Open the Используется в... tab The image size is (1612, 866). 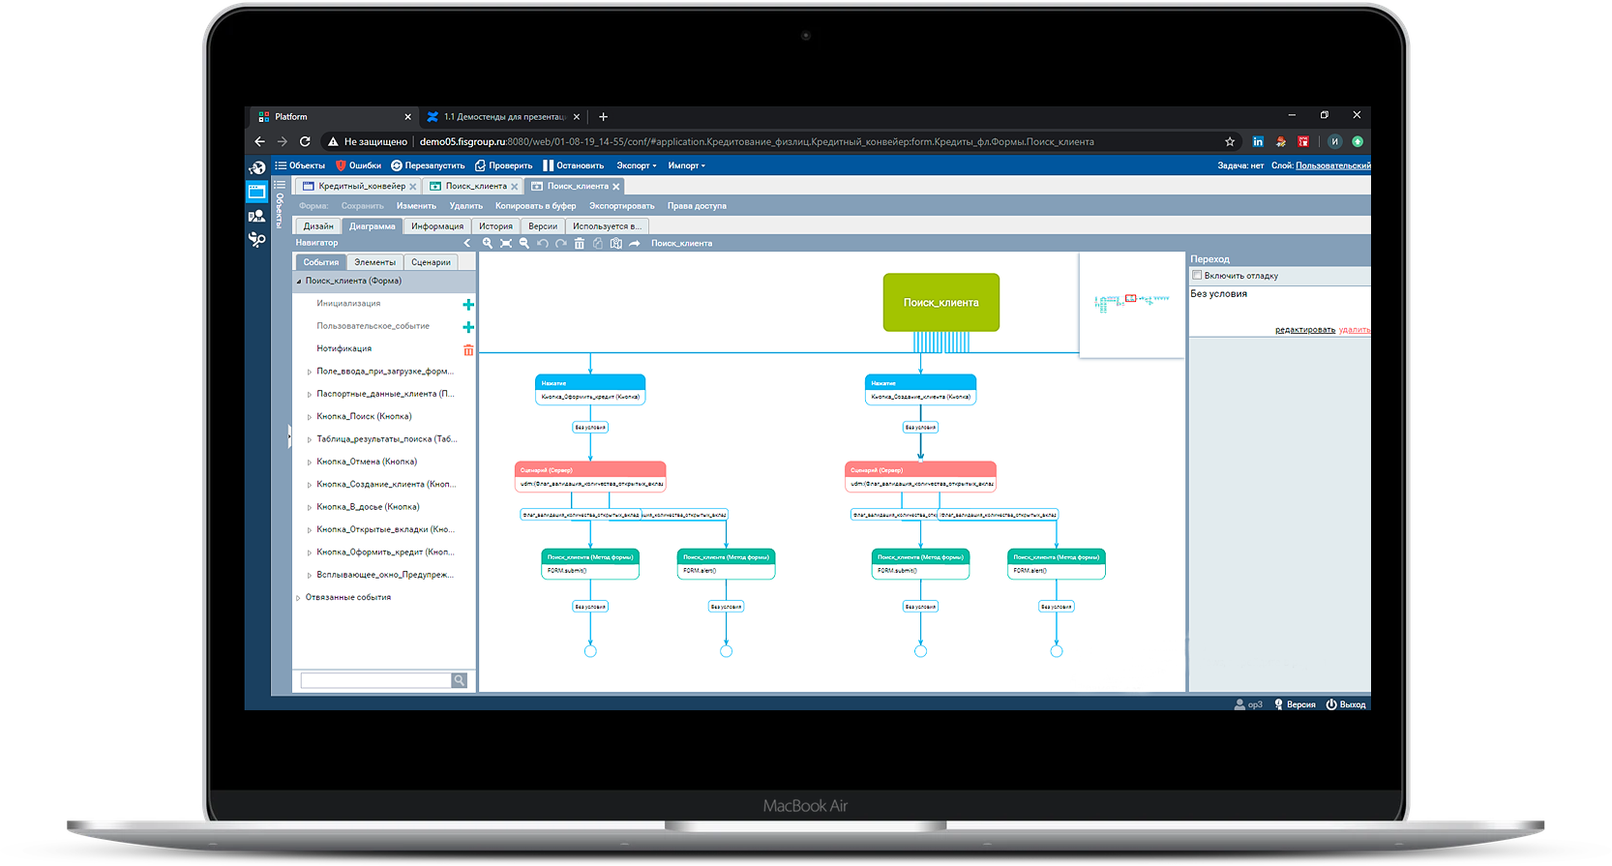pos(607,226)
